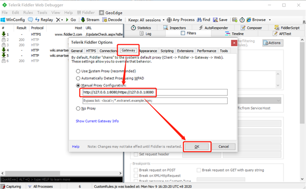Toggle Stream mode in toolbar
The height and width of the screenshot is (189, 306).
tap(90, 20)
